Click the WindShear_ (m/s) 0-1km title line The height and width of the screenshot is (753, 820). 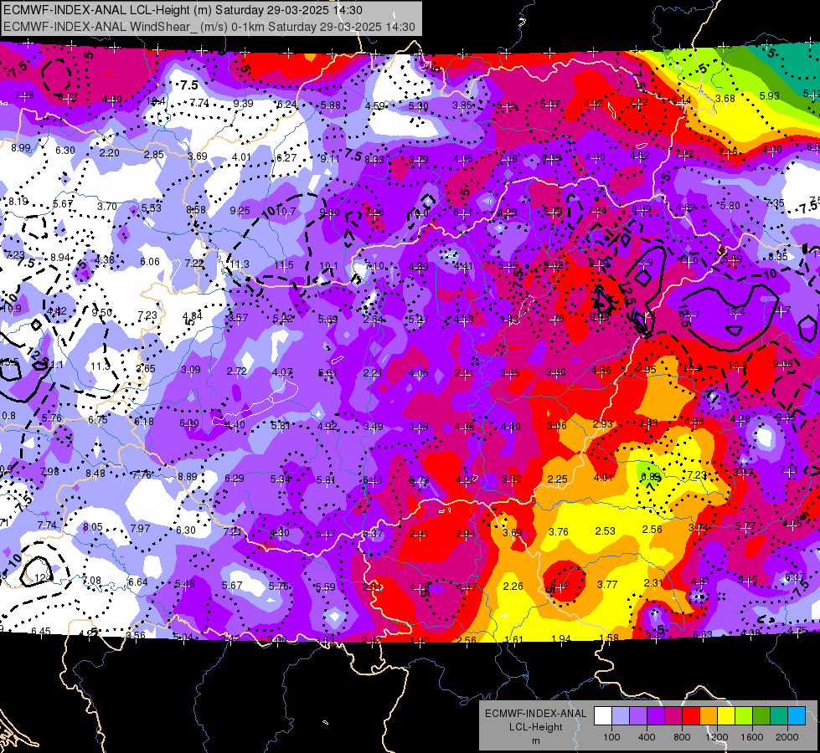[x=209, y=27]
